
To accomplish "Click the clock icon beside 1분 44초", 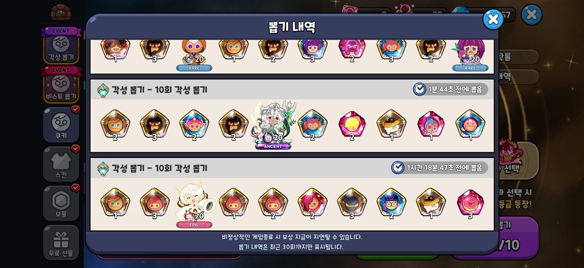I will pyautogui.click(x=419, y=89).
